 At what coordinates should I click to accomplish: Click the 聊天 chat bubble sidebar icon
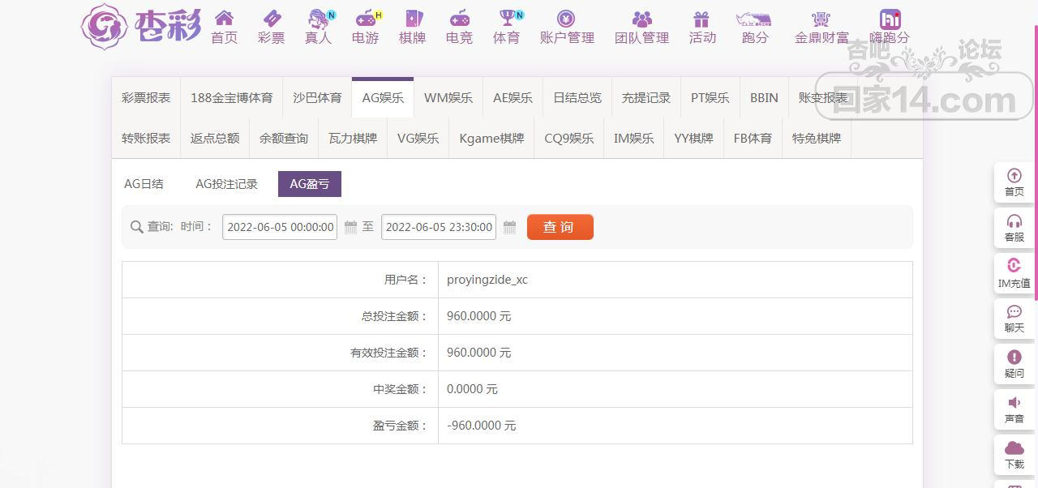click(1014, 312)
